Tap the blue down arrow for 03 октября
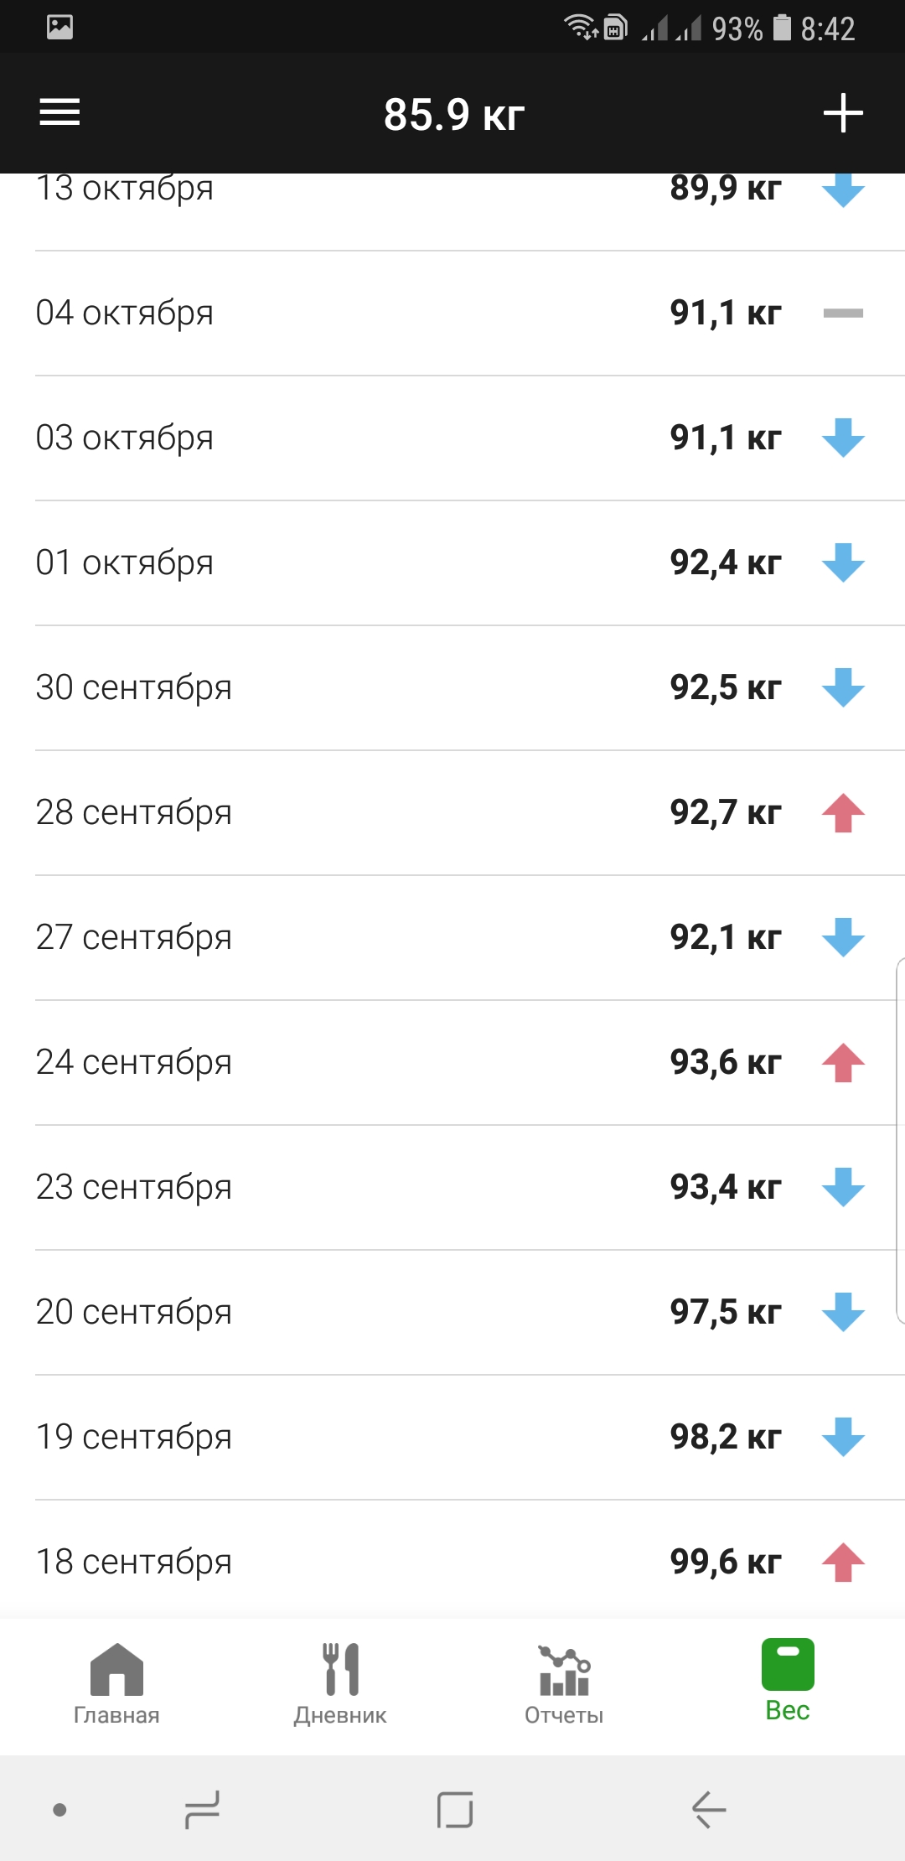This screenshot has width=905, height=1861. [x=843, y=438]
